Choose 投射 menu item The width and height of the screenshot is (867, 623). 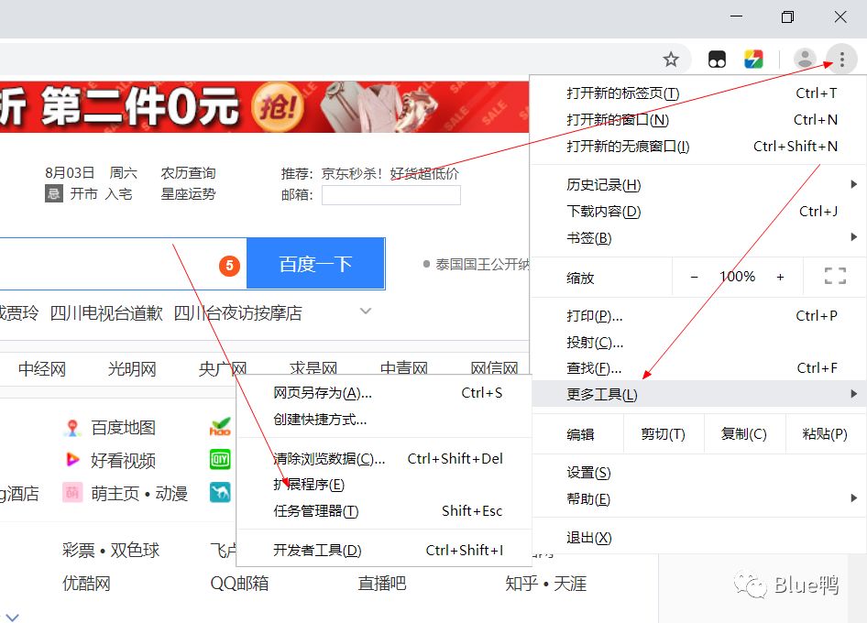698,342
